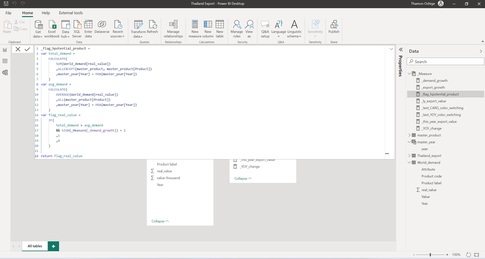The width and height of the screenshot is (485, 259).
Task: Select real_value field under World_demand
Action: tap(429, 190)
